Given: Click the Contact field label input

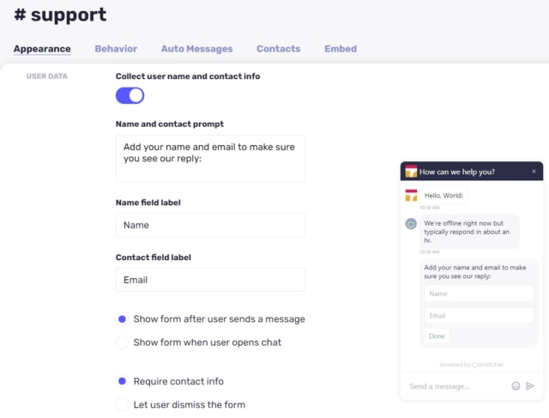Looking at the screenshot, I should tap(210, 280).
